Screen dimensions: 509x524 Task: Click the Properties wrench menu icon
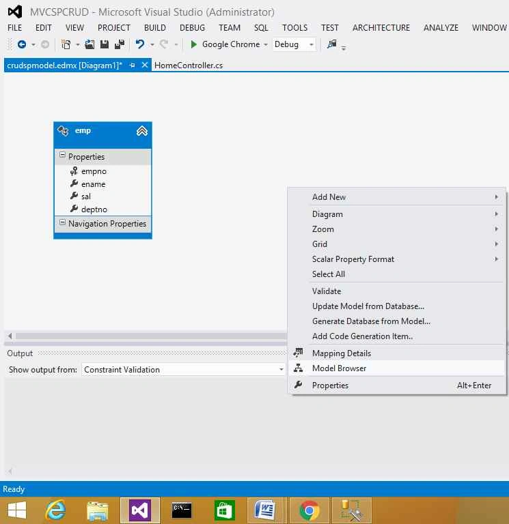coord(298,385)
